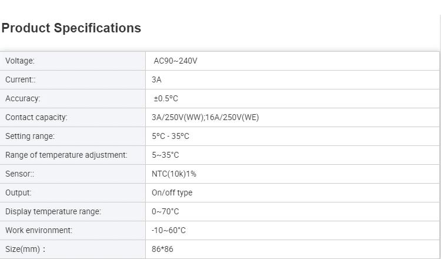Select the -10~60°C work environment value

pos(169,230)
